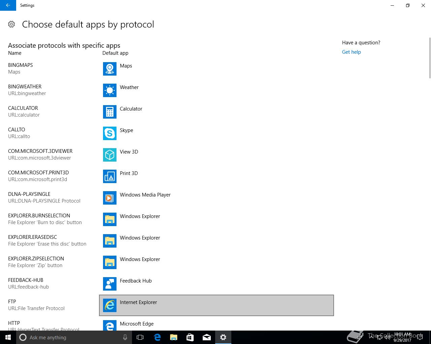Launch Microsoft Edge from the taskbar
Viewport: 431px width, 344px height.
[157, 337]
